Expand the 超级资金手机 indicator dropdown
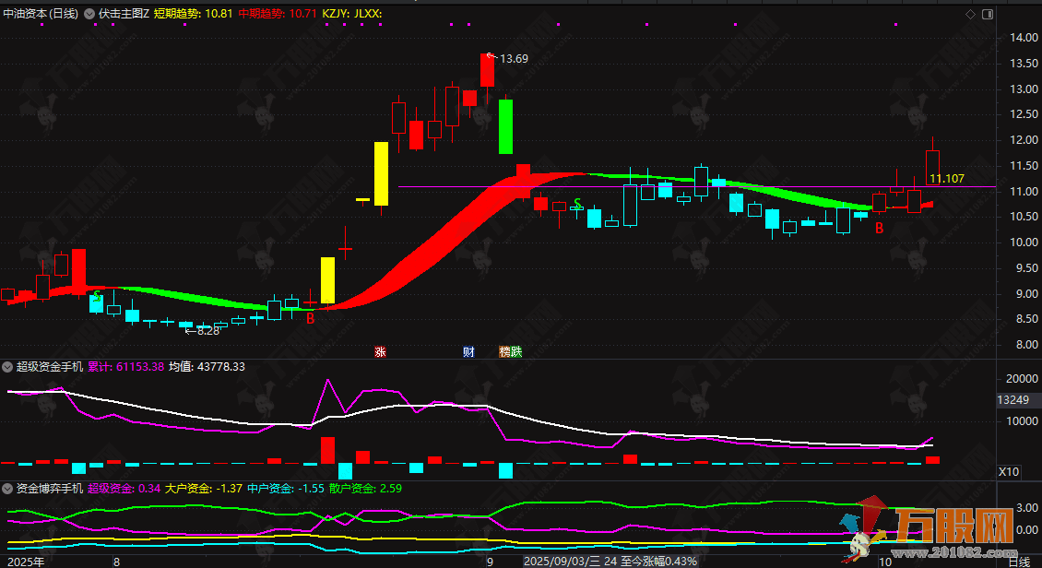 click(8, 366)
